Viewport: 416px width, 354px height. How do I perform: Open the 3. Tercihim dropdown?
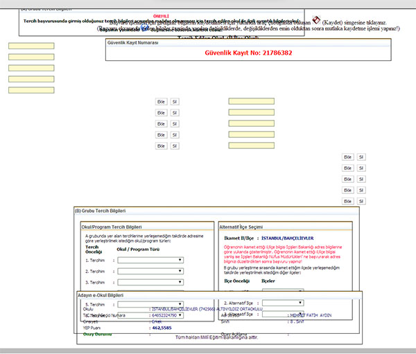click(150, 282)
